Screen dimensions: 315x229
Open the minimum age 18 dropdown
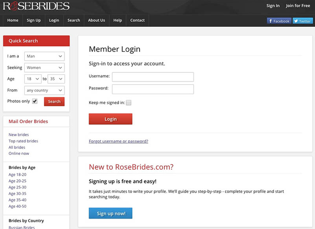click(33, 79)
